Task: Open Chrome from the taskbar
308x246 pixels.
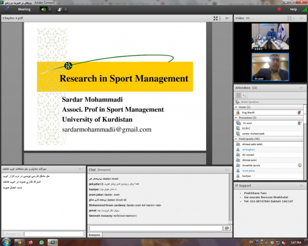Action: point(19,242)
